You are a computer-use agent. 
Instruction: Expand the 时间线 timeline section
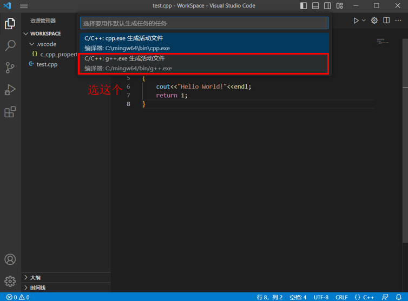click(66, 287)
